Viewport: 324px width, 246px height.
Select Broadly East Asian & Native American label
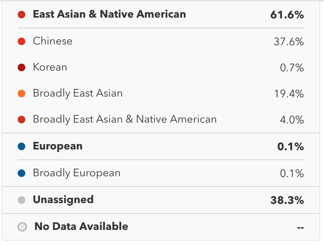coord(125,120)
